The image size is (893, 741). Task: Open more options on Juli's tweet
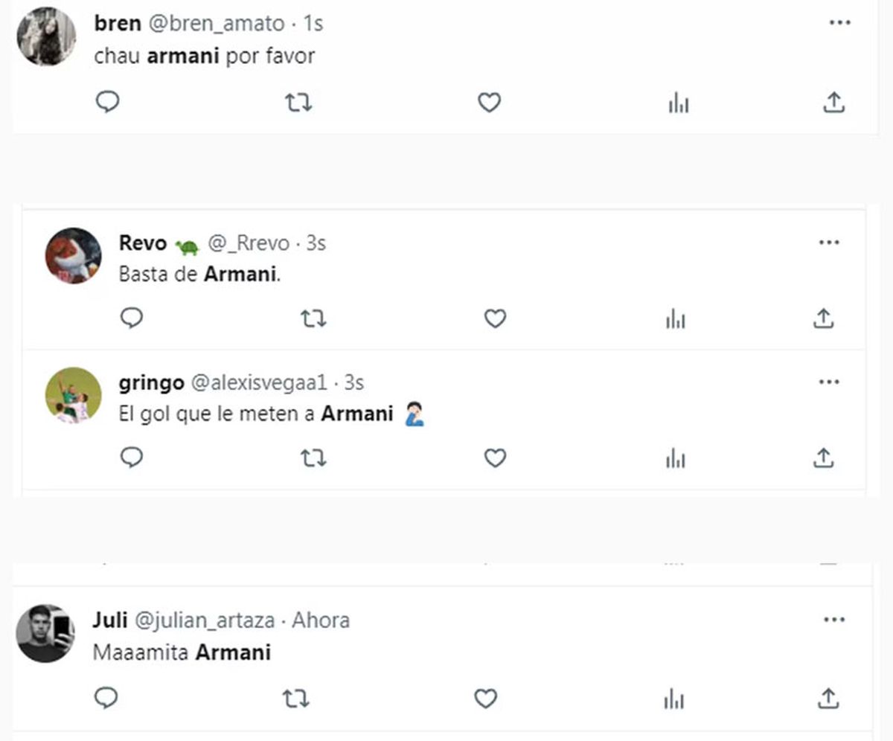click(833, 620)
